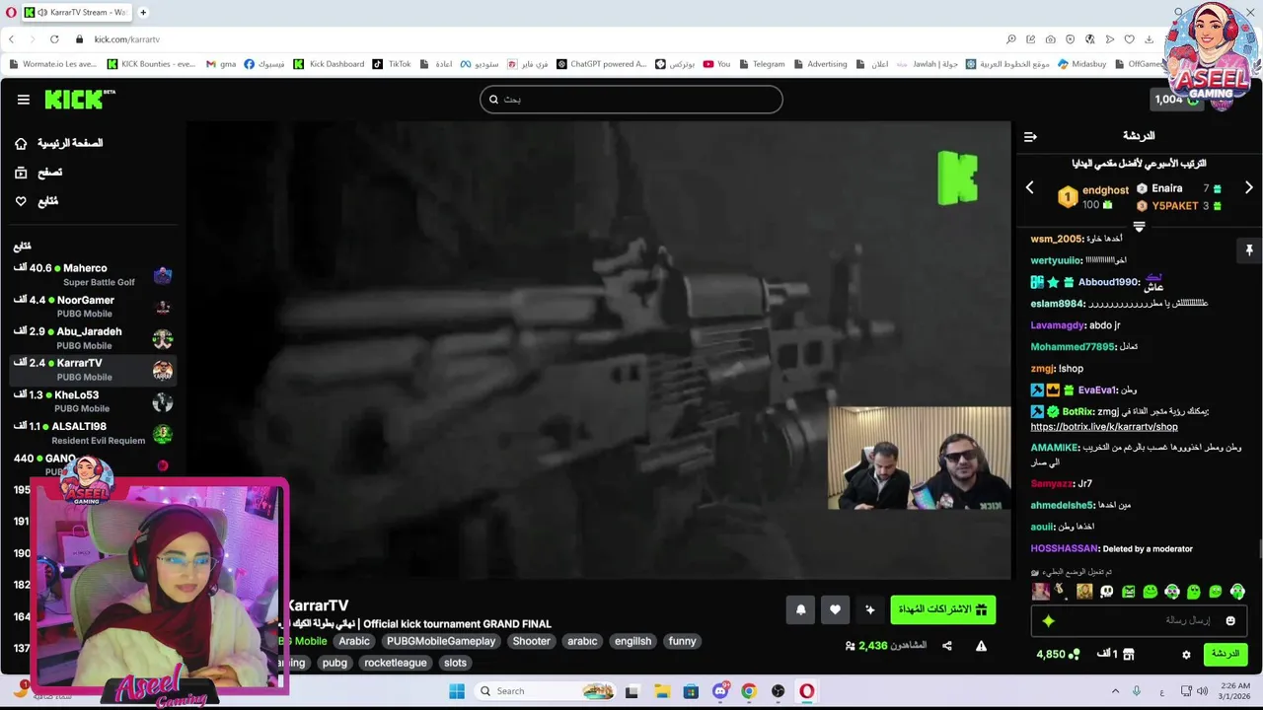This screenshot has height=710, width=1263.
Task: Click the viewers count 2,436
Action: point(873,646)
